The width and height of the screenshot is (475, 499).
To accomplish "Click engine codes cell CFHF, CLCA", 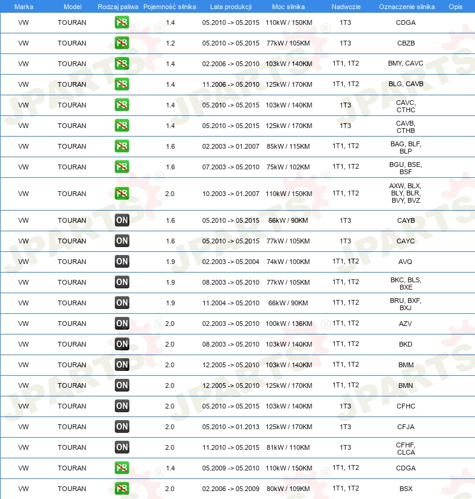I will point(406,449).
